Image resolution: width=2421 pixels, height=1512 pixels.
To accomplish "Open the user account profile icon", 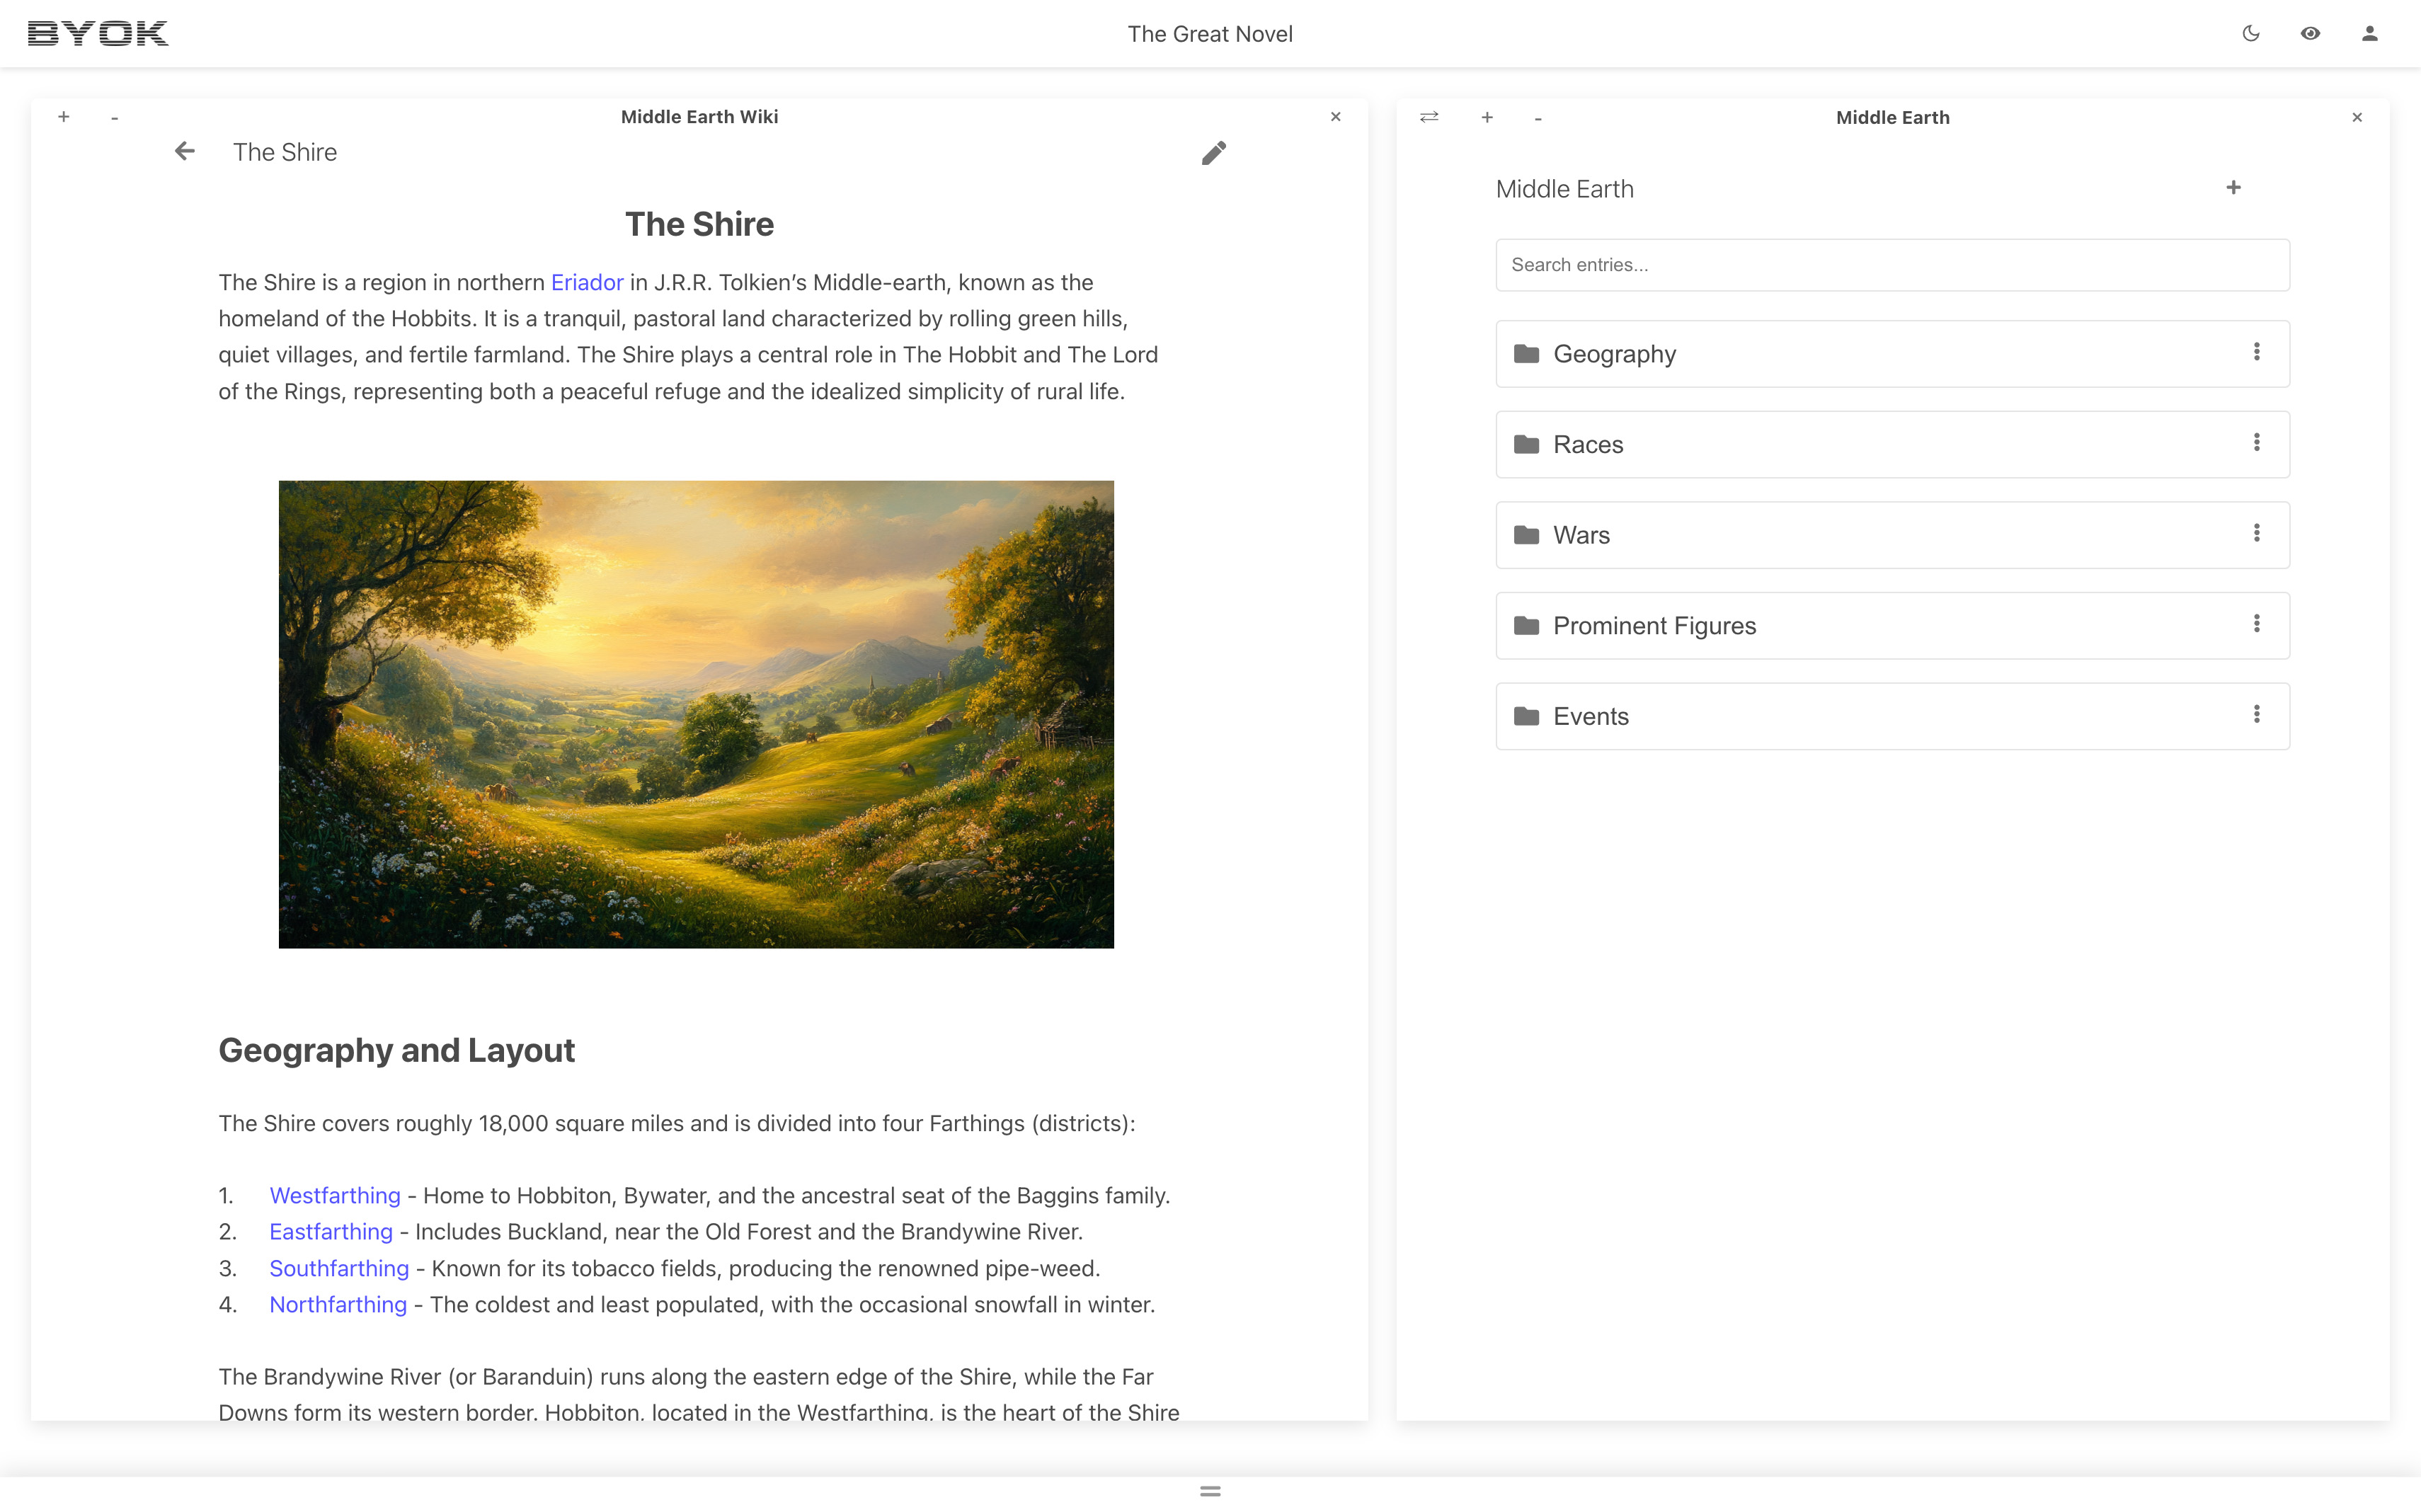I will 2369,34.
